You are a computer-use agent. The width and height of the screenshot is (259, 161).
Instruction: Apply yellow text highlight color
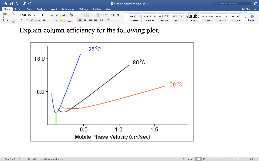pyautogui.click(x=62, y=20)
